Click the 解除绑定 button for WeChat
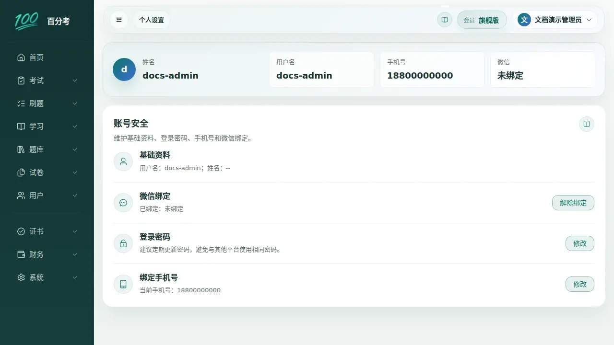 (573, 203)
